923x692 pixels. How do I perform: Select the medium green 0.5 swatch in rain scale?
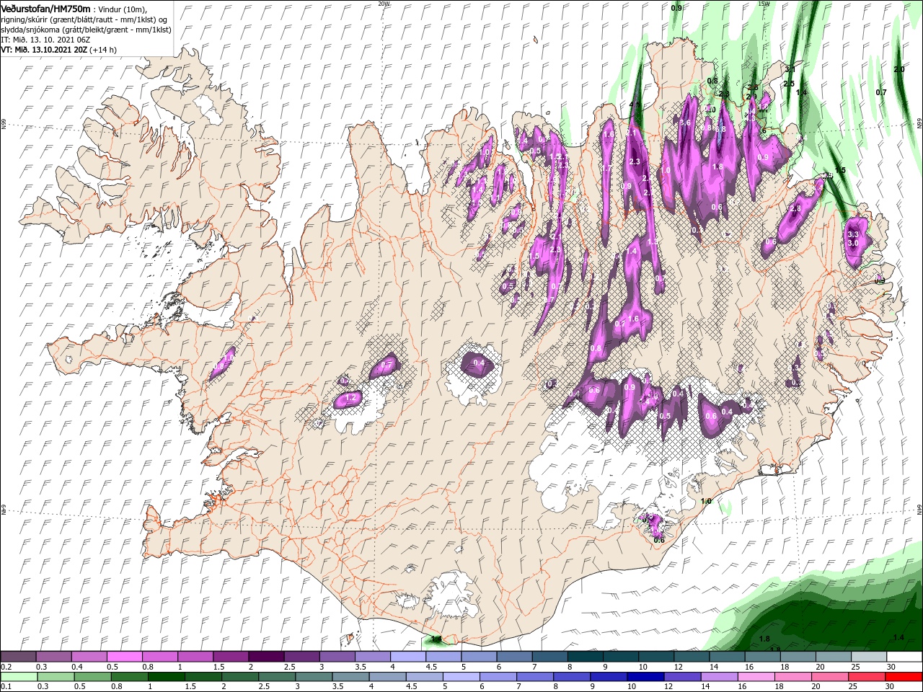pyautogui.click(x=92, y=677)
